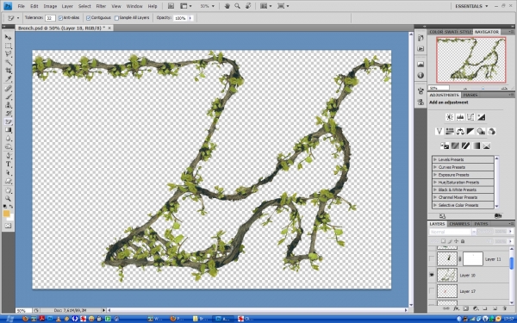Add a Vibrance adjustment
Image resolution: width=517 pixels, height=323 pixels.
(x=439, y=132)
